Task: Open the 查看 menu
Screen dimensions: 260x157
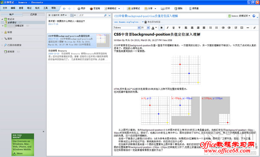Action: point(21,8)
